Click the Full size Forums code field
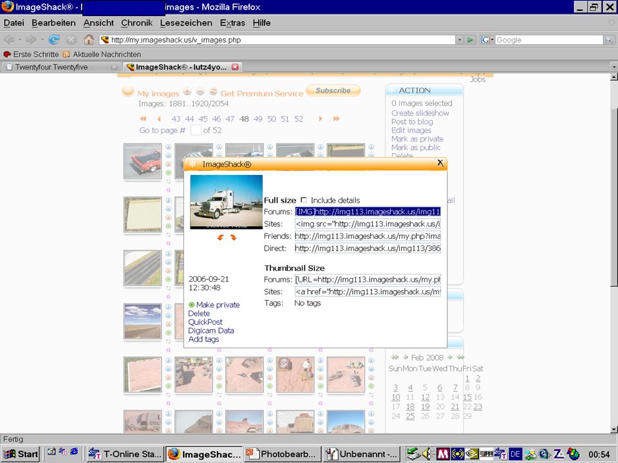This screenshot has height=463, width=618. point(368,212)
